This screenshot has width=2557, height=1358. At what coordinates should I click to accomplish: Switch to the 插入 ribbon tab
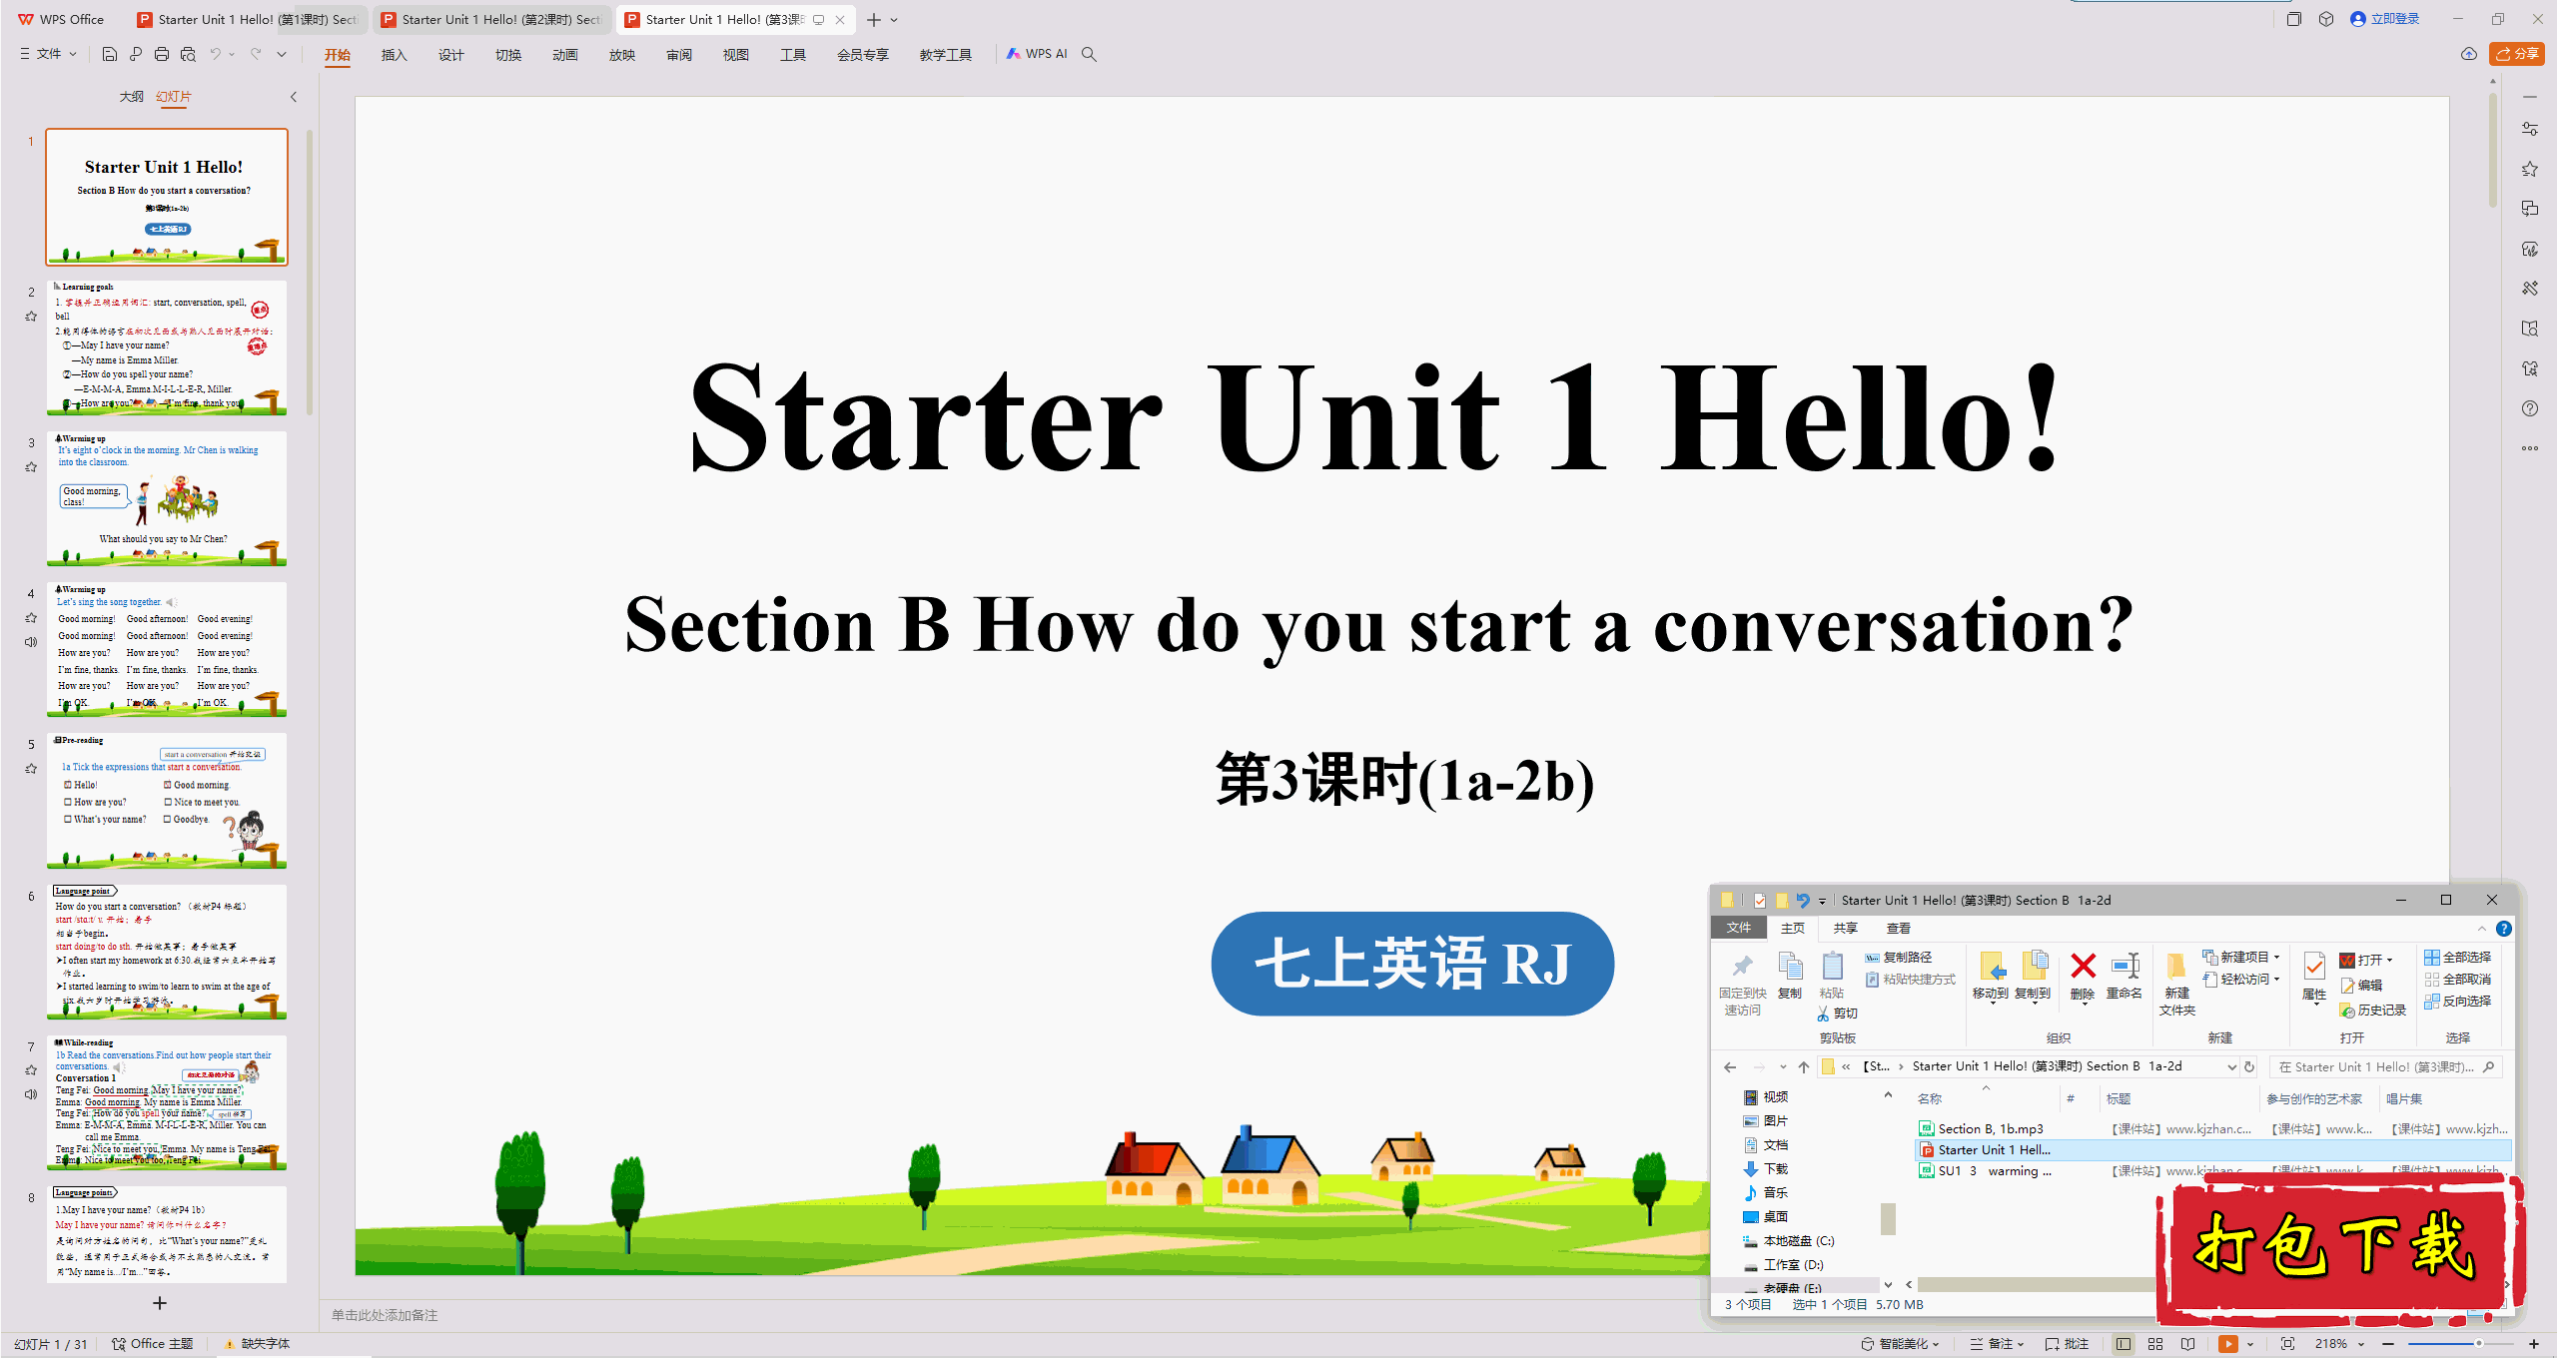(395, 55)
